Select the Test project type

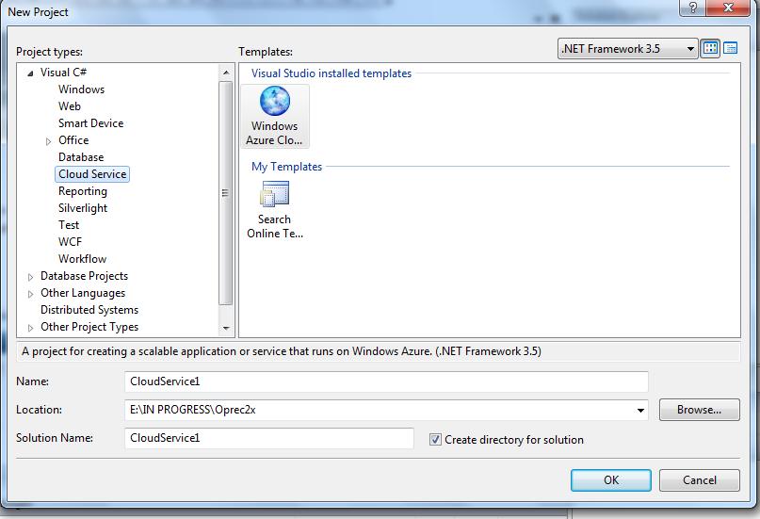69,225
